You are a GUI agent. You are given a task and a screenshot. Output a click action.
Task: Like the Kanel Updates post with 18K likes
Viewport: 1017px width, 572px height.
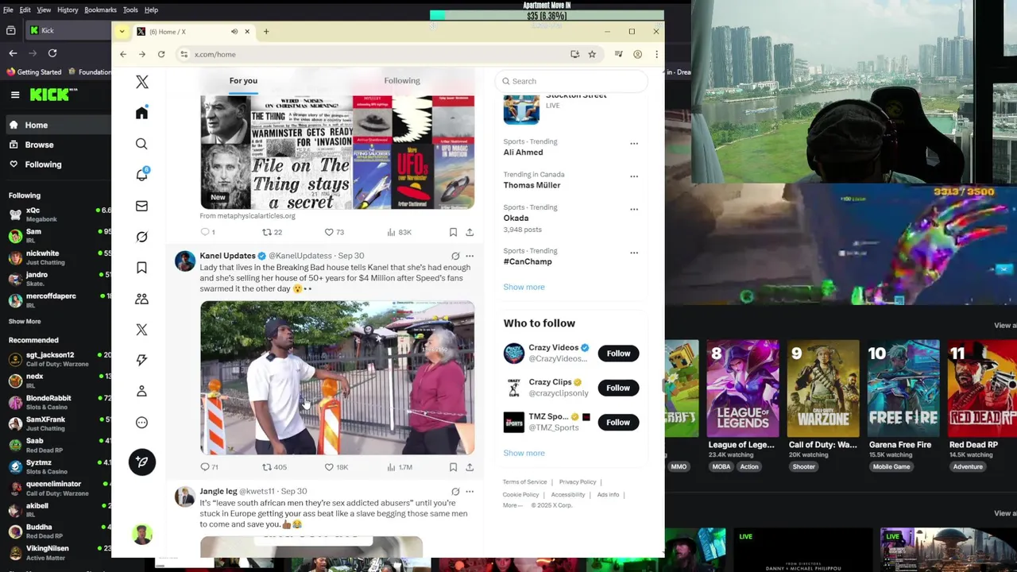336,467
